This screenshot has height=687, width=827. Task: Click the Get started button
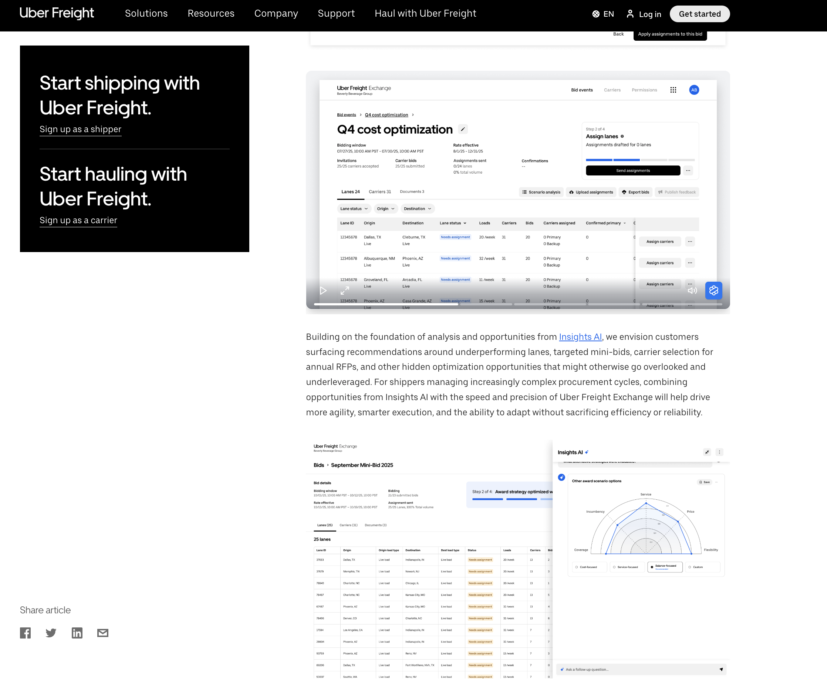[x=699, y=14]
